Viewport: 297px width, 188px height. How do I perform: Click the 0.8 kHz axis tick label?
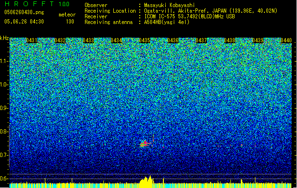pos(4,132)
